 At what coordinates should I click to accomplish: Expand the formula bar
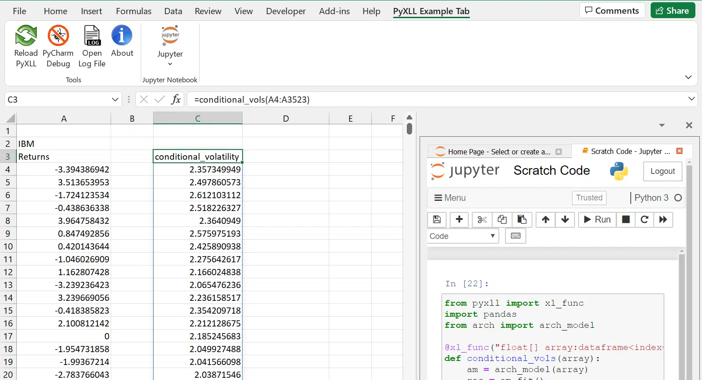(691, 99)
